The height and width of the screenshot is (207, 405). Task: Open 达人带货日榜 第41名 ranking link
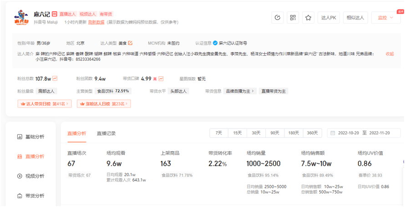click(45, 104)
